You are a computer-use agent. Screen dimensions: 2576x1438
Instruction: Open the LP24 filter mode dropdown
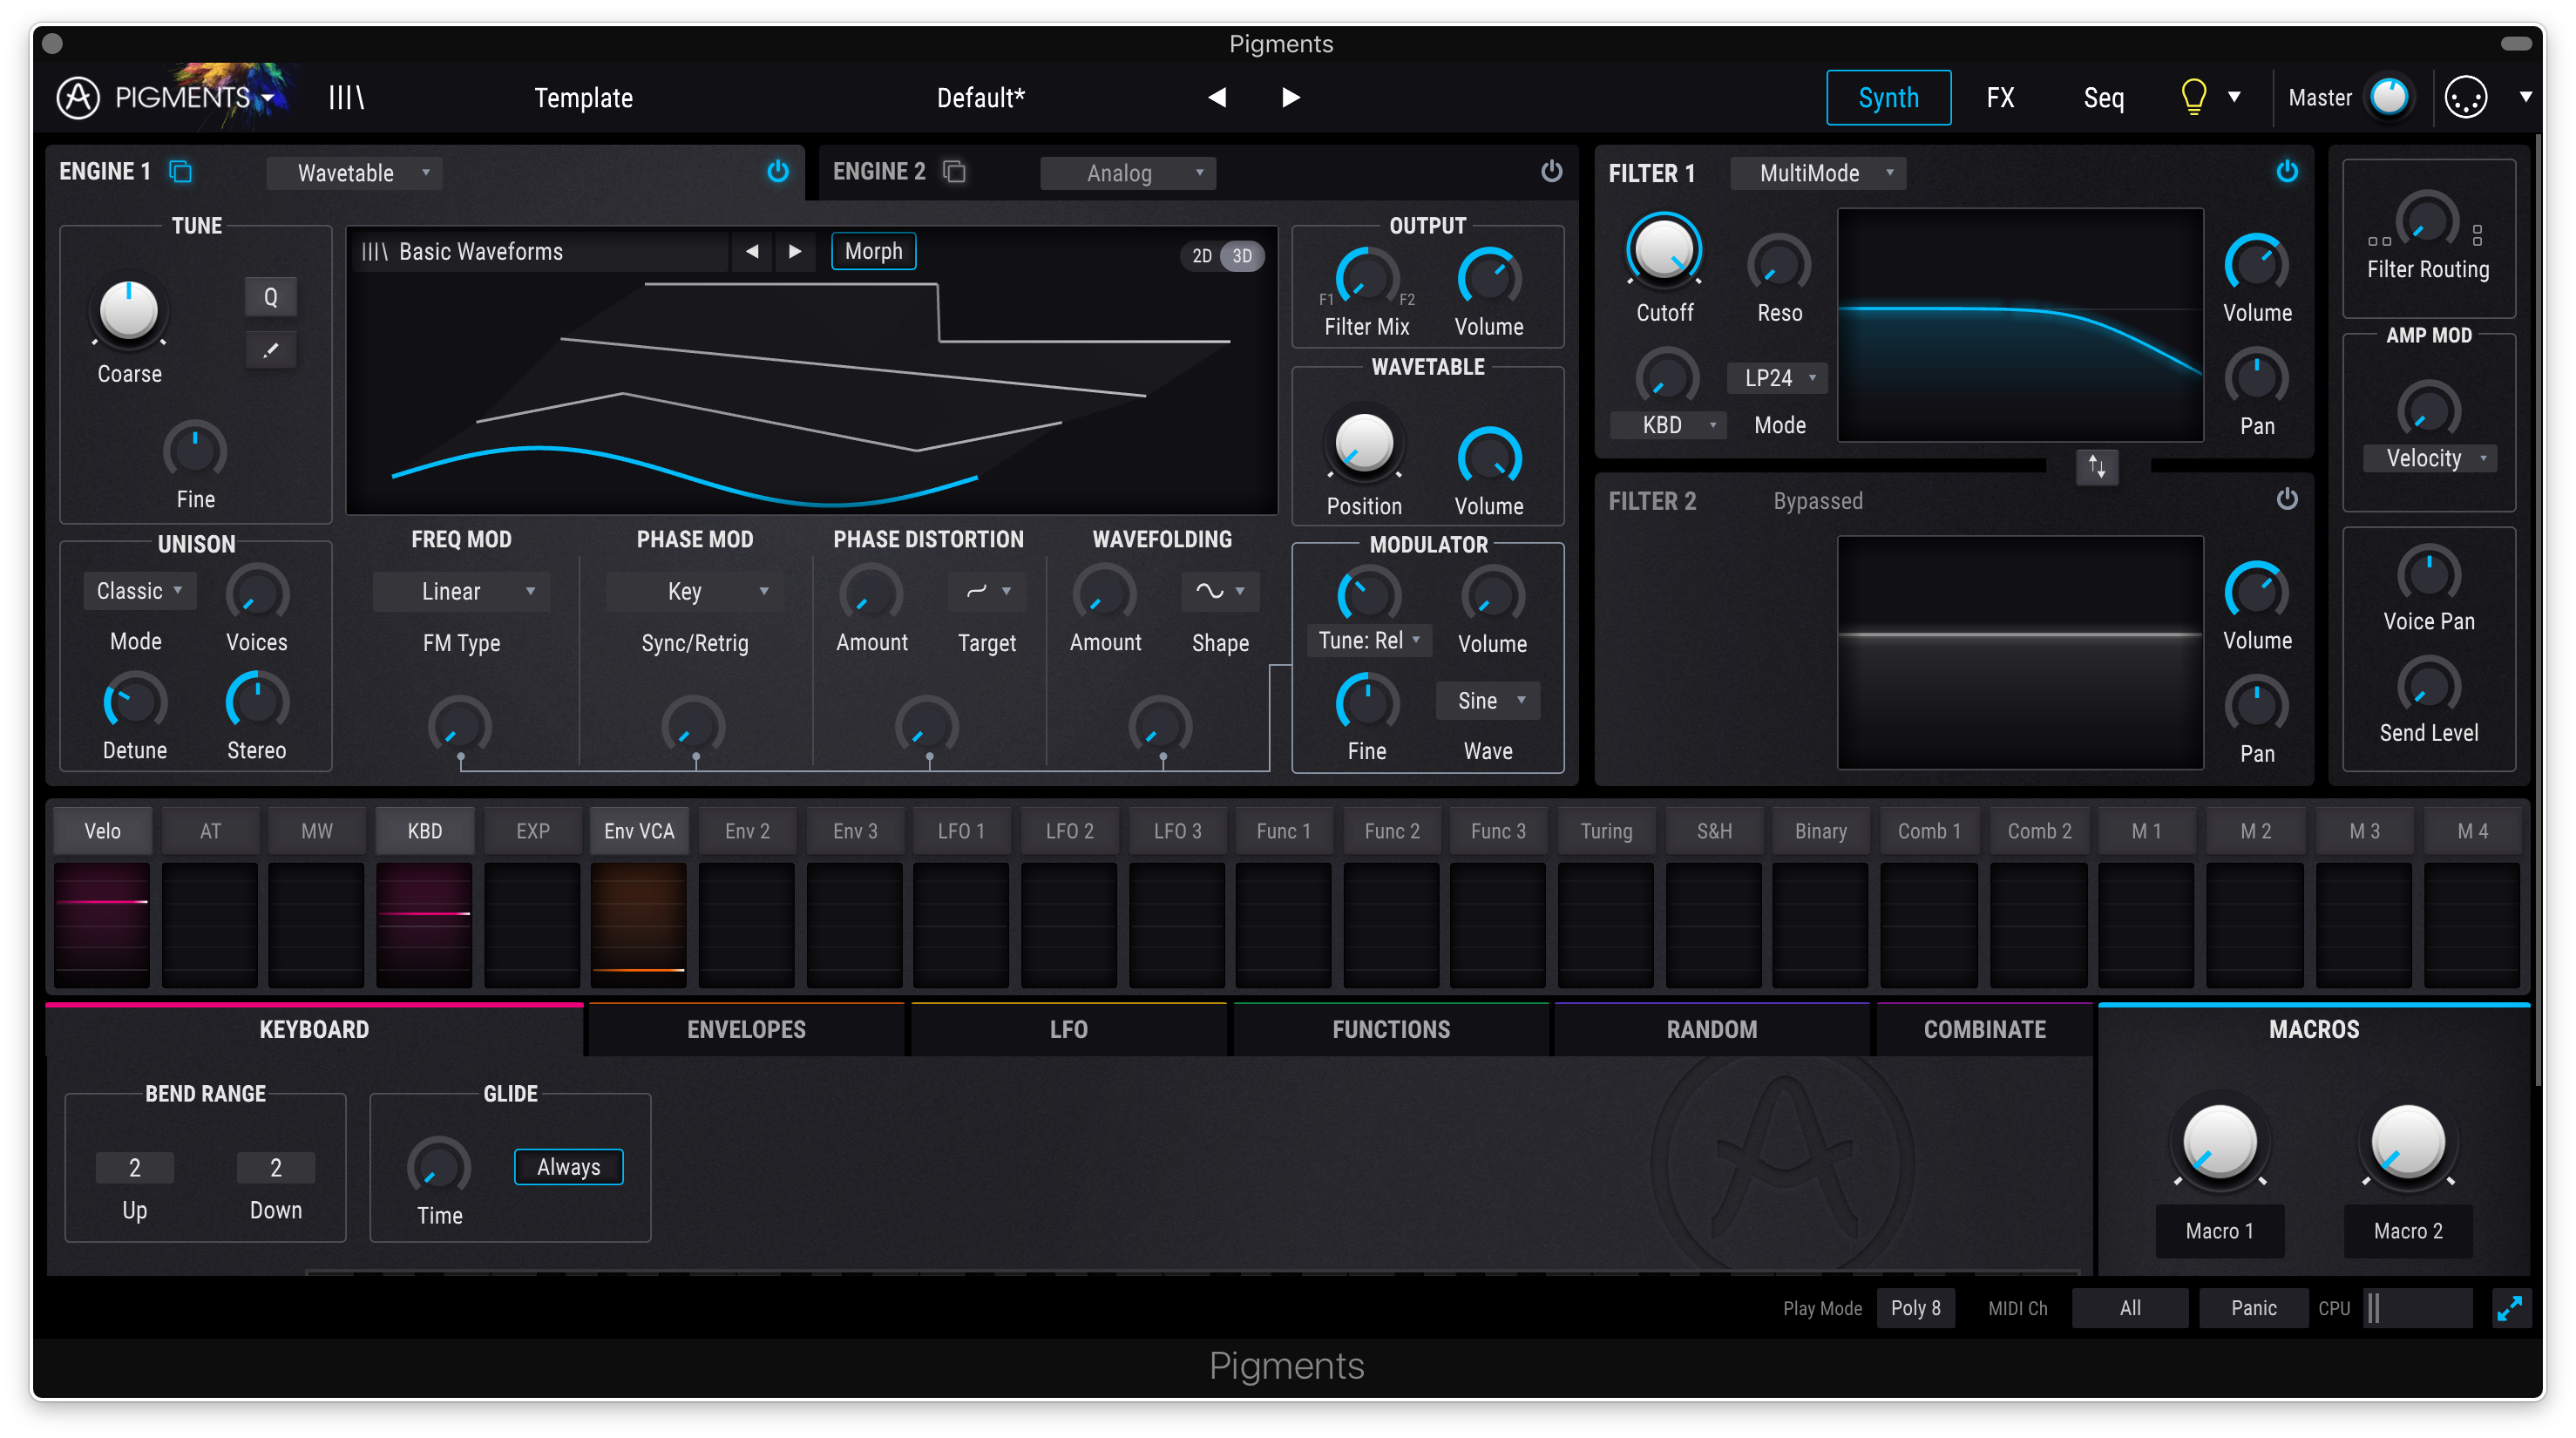coord(1777,378)
